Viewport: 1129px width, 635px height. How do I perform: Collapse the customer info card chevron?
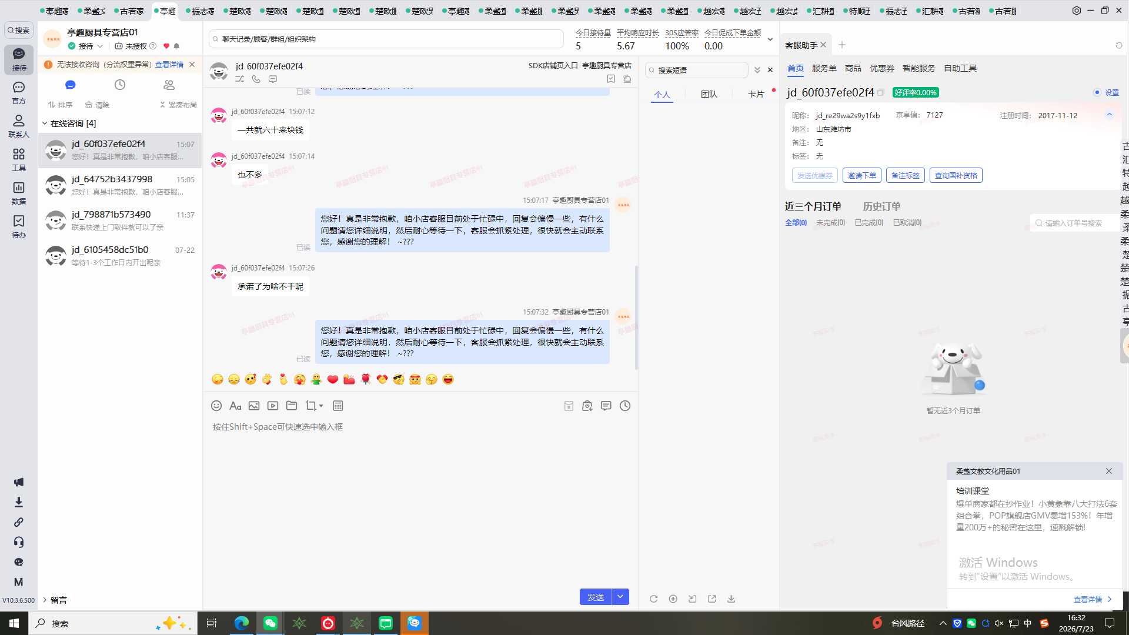(x=1110, y=115)
